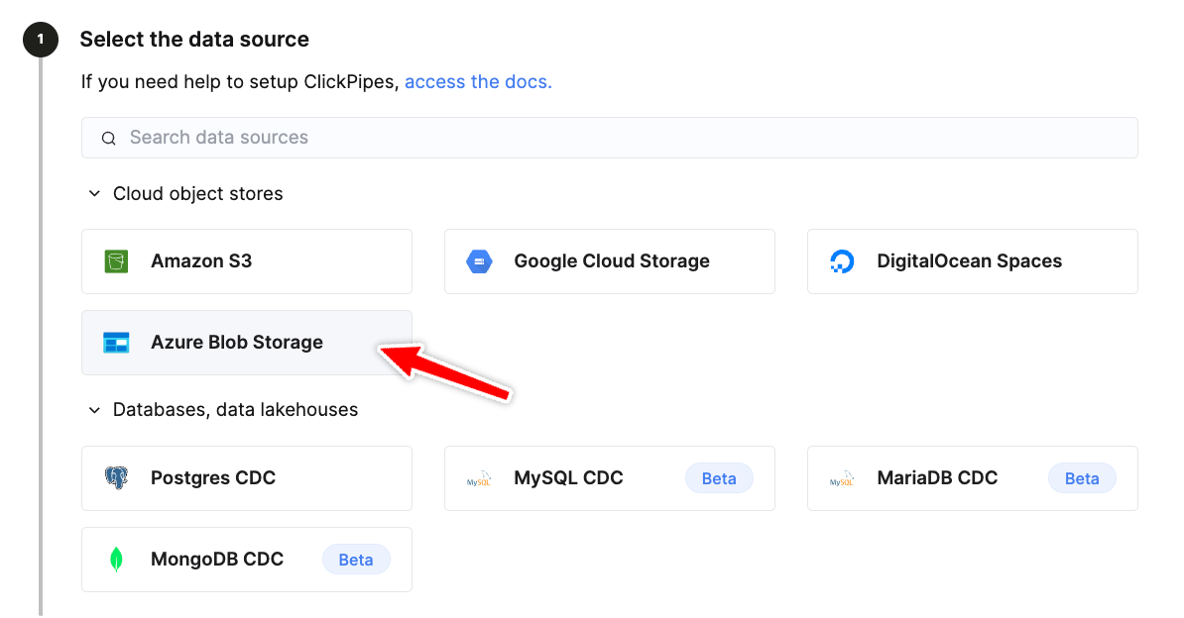Open the access the docs link
The image size is (1184, 618).
[x=478, y=81]
